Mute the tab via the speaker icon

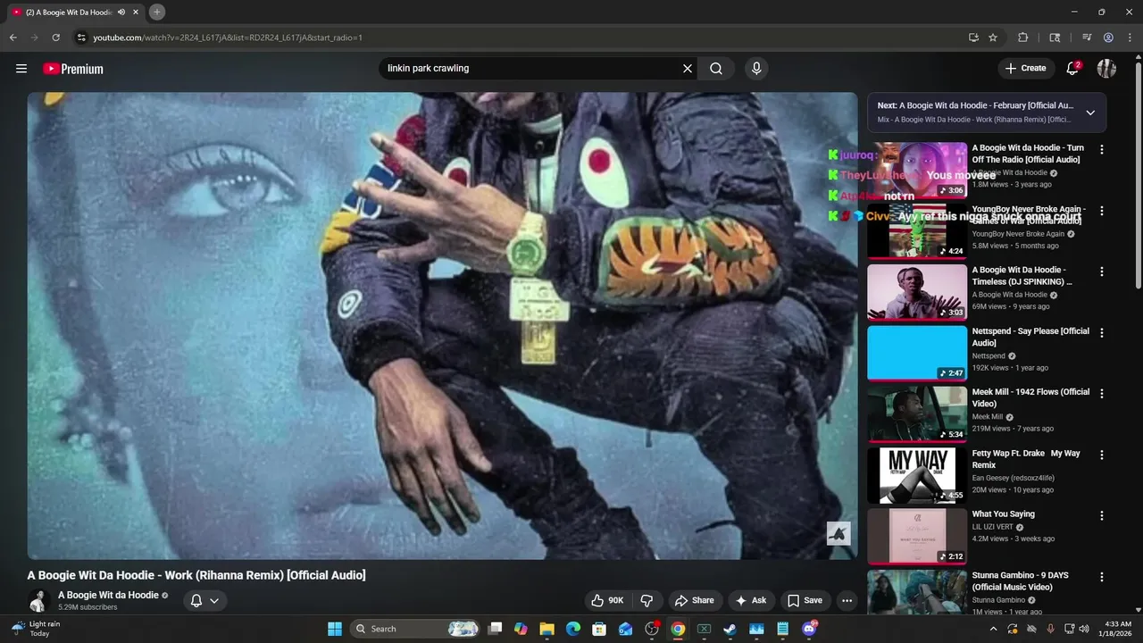coord(121,13)
